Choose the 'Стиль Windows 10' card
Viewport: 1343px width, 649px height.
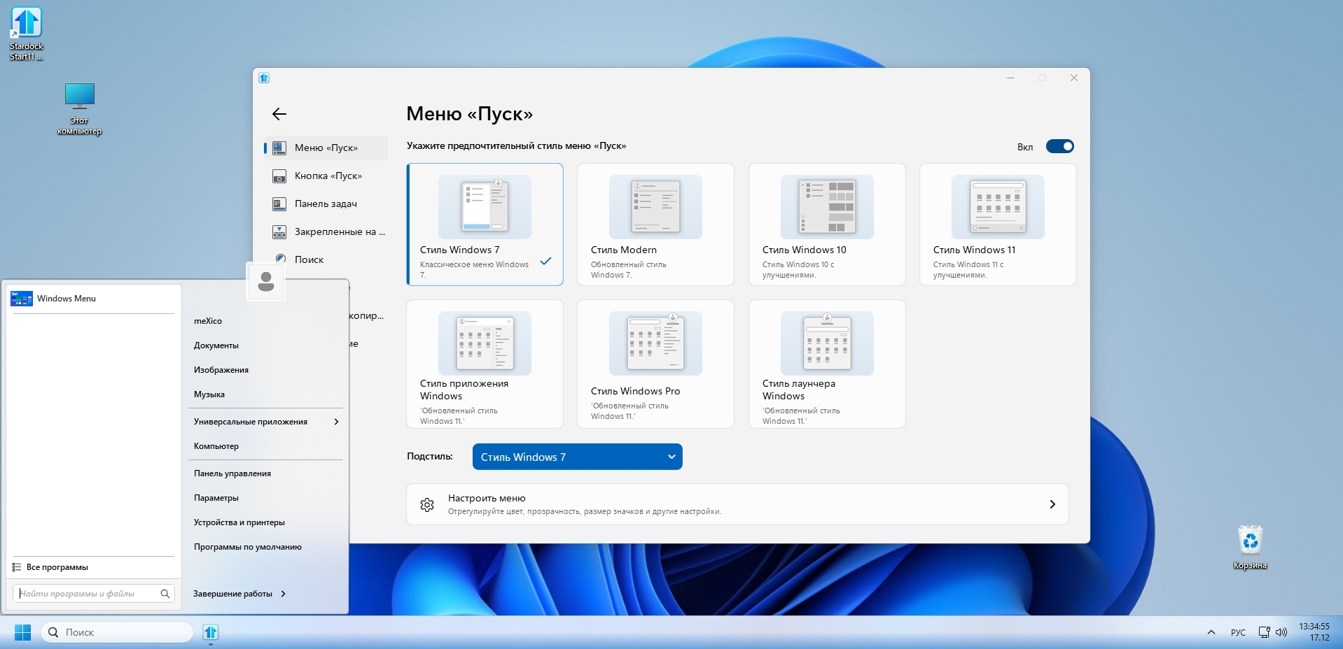click(827, 224)
